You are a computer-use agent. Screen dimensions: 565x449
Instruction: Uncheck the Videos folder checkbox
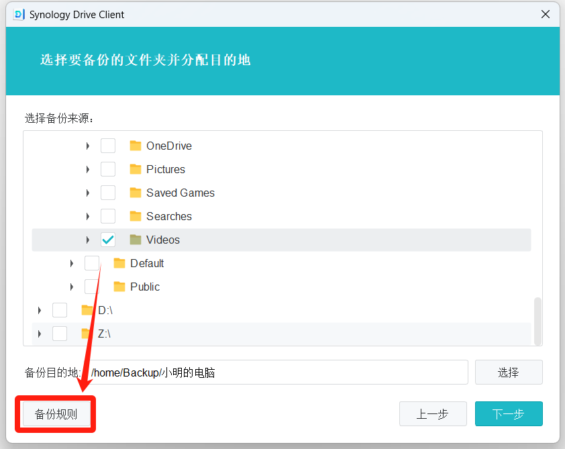tap(108, 240)
